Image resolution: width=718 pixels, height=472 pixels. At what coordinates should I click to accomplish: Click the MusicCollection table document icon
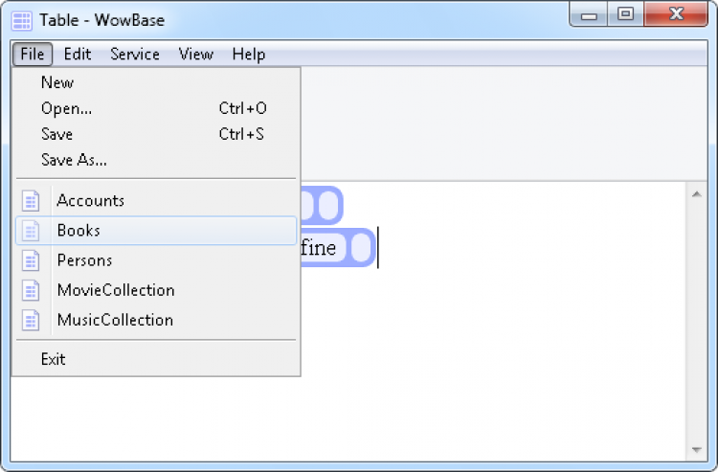point(31,320)
